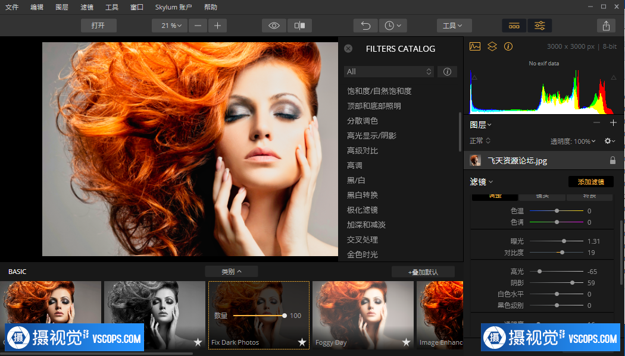Click the 色温 slider
This screenshot has height=356, width=625.
[557, 211]
